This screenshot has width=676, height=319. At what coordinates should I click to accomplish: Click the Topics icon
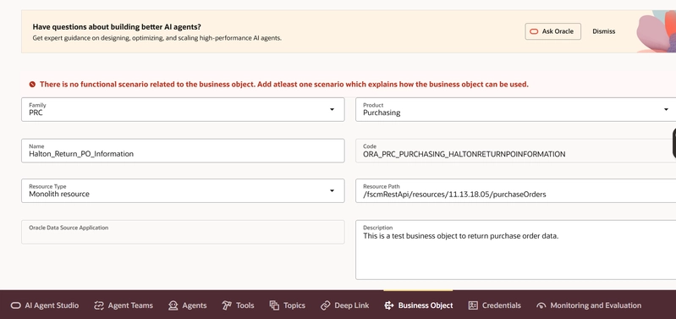tap(274, 305)
